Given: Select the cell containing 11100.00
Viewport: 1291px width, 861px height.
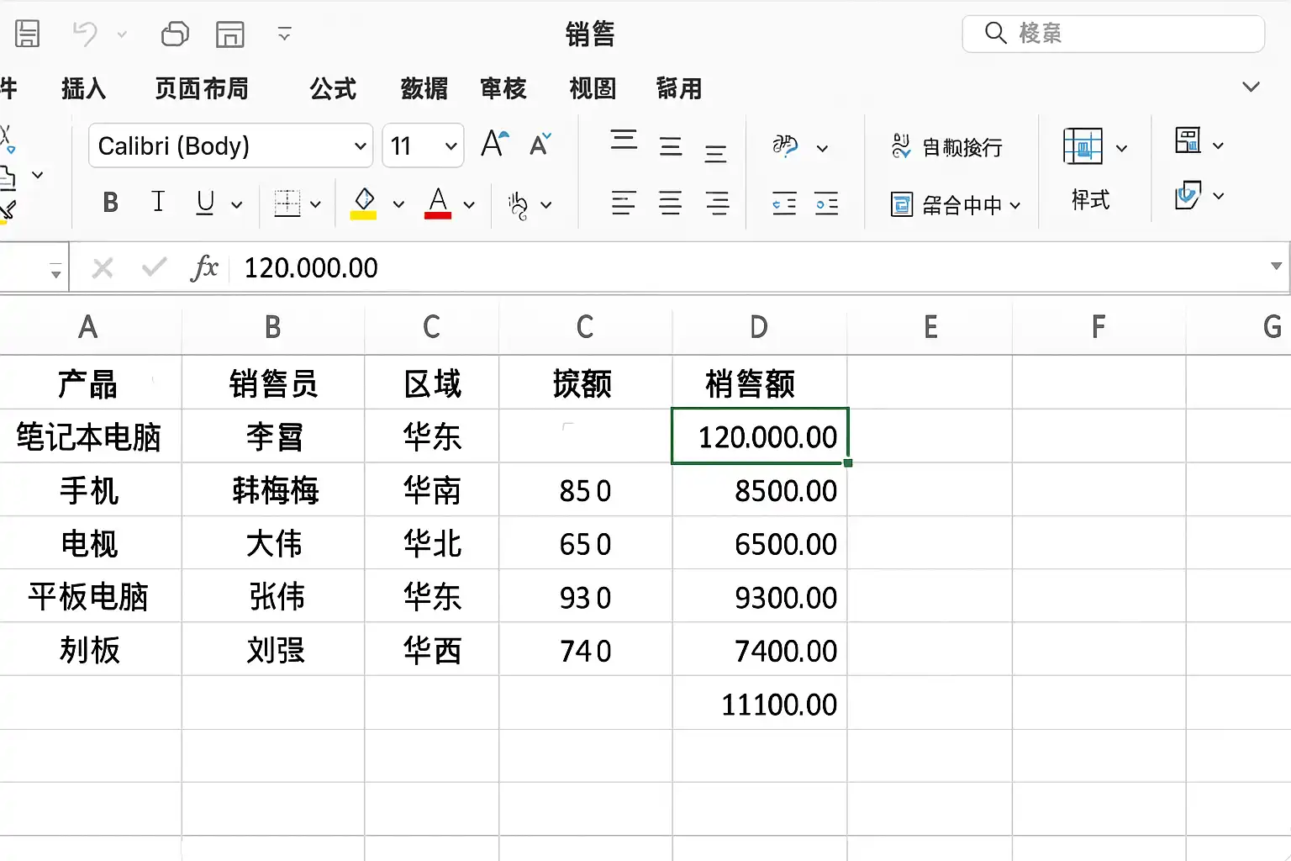Looking at the screenshot, I should (x=760, y=704).
